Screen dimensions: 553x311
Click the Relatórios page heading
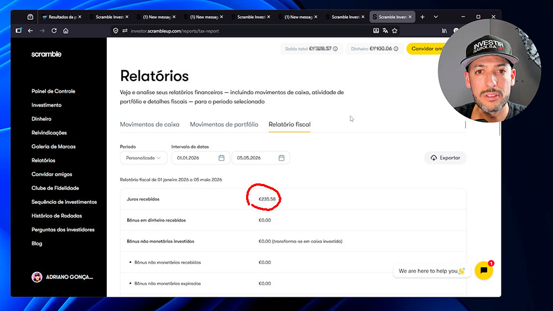tap(154, 76)
